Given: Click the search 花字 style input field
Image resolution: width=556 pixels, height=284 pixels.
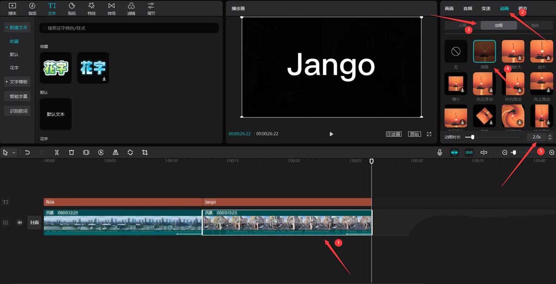Looking at the screenshot, I should click(129, 28).
